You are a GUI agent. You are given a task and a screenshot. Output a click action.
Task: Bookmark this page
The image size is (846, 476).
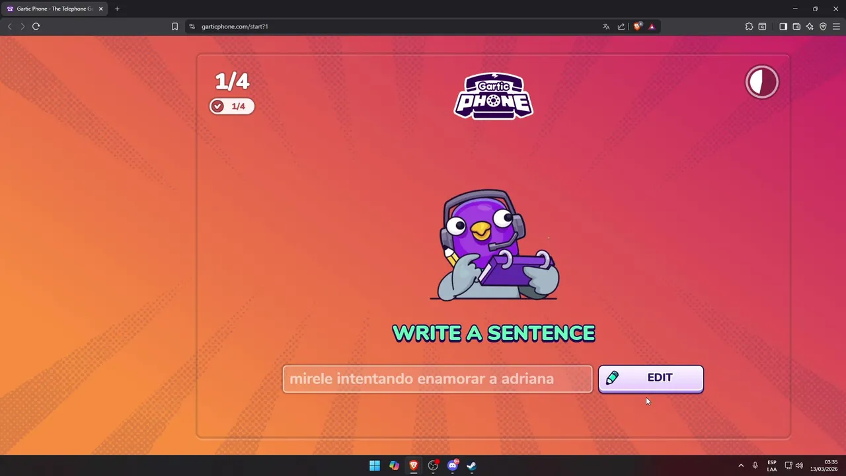pos(174,26)
